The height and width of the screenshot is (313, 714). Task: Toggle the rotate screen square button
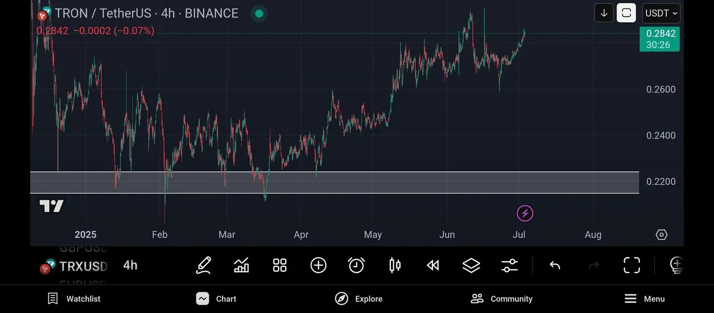point(626,13)
